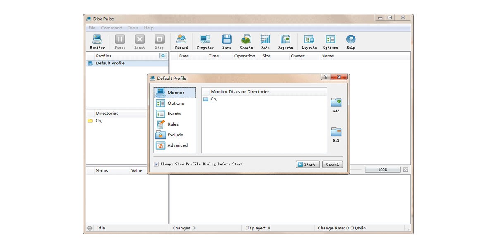
Task: Click the 100% progress indicator
Action: click(383, 170)
